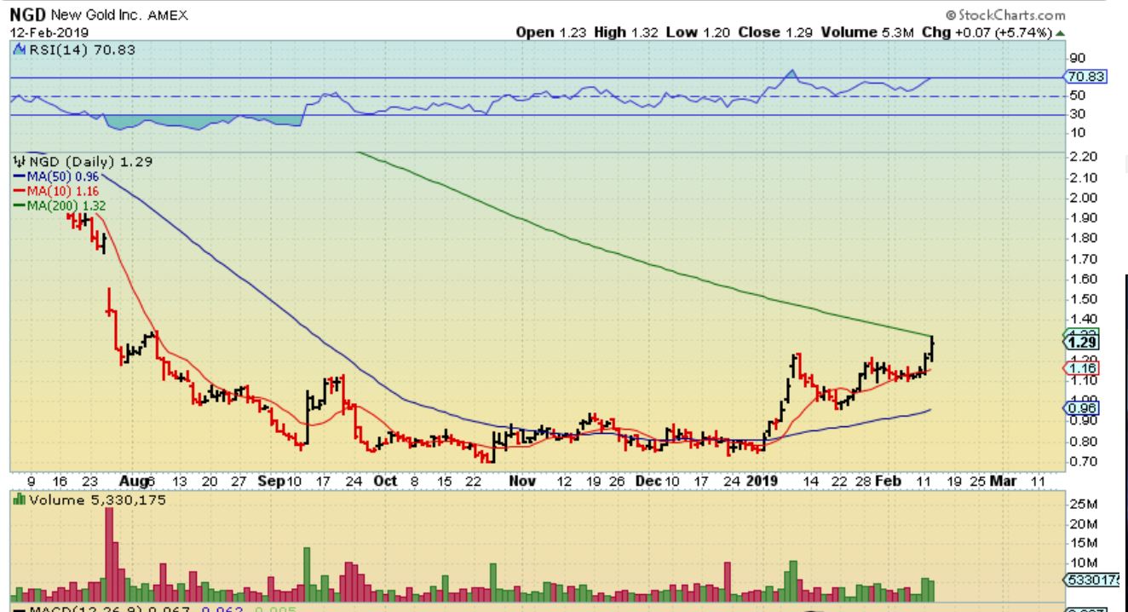
Task: Click the Mar label on date axis
Action: pos(1003,481)
